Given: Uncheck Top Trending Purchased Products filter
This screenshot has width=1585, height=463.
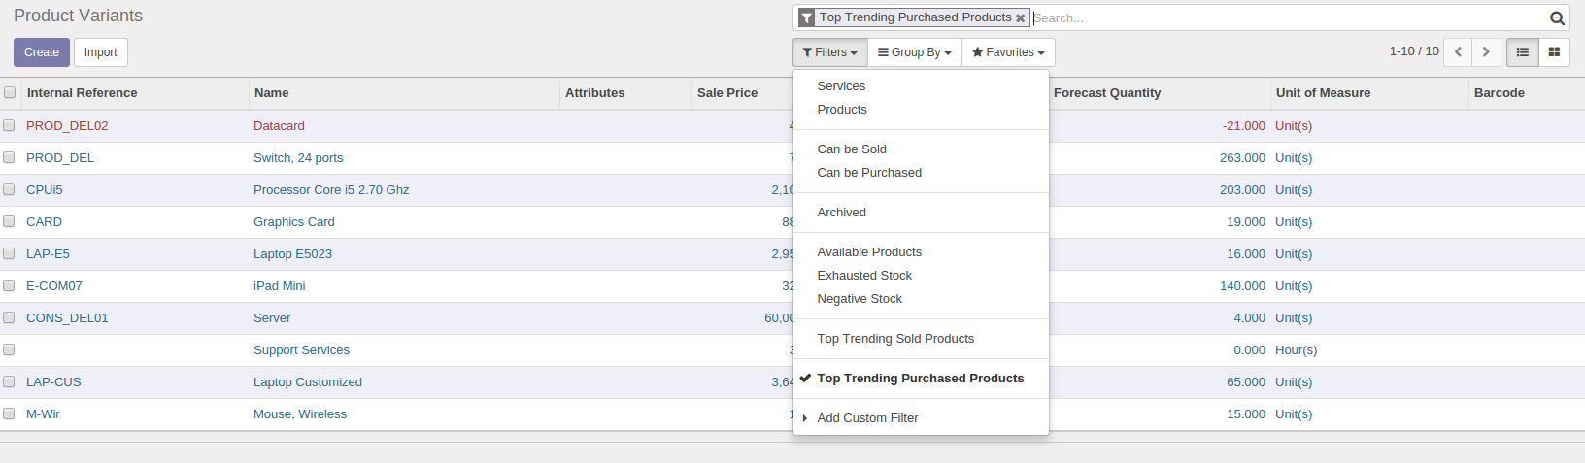Looking at the screenshot, I should click(x=921, y=379).
